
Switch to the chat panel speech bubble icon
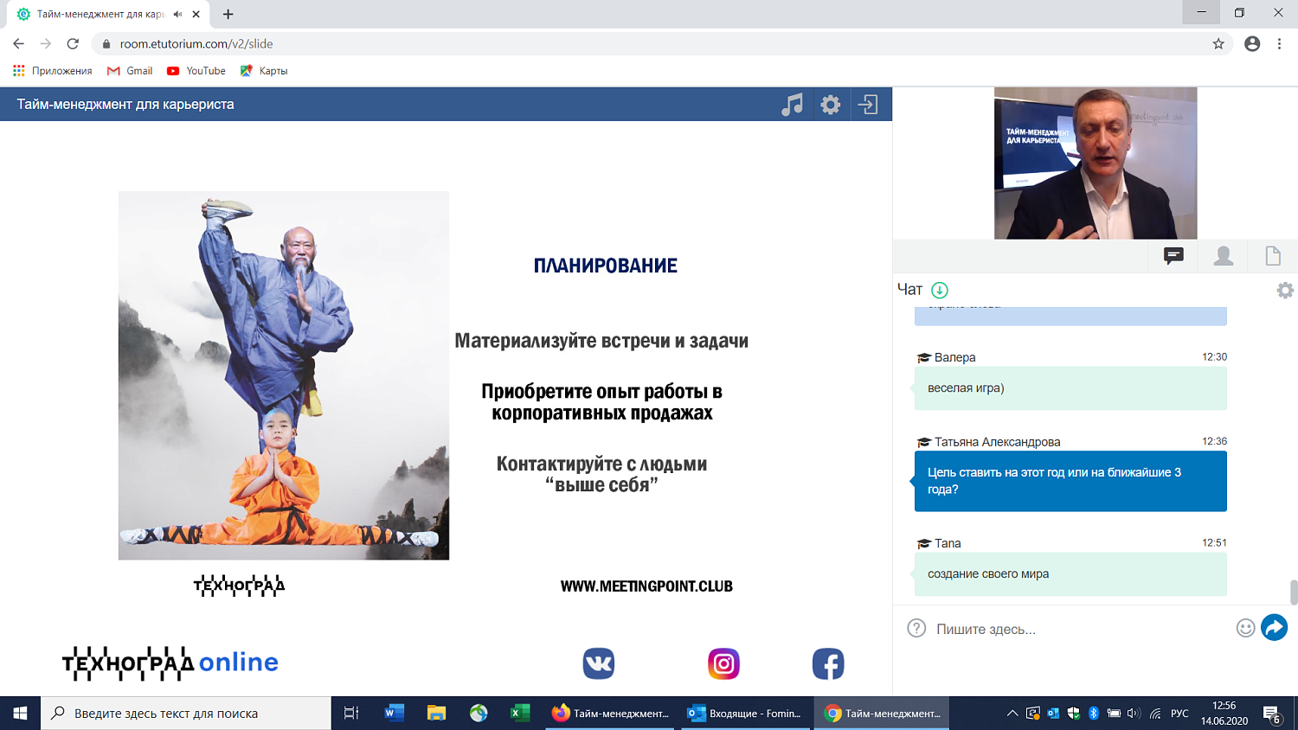point(1173,255)
